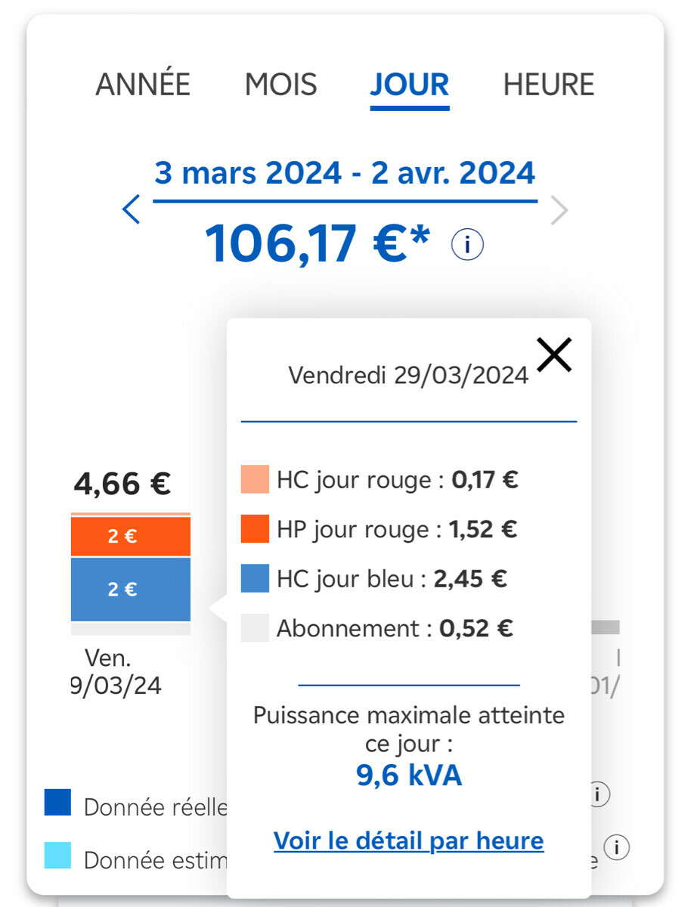Click the HC jour bleu blue swatch
Viewport: 691px width, 907px height.
click(x=255, y=579)
